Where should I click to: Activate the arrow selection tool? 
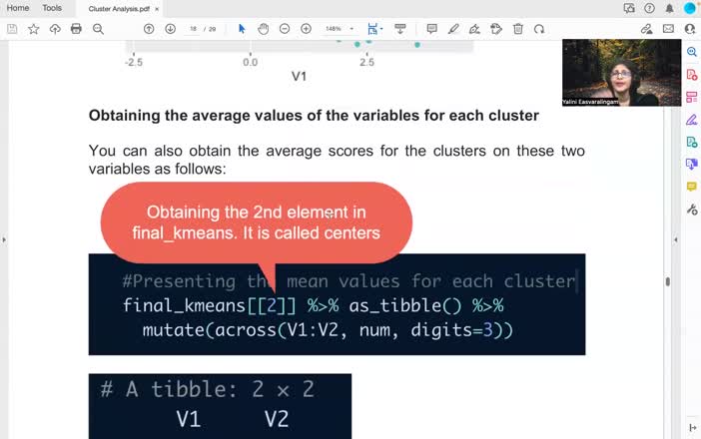click(242, 29)
